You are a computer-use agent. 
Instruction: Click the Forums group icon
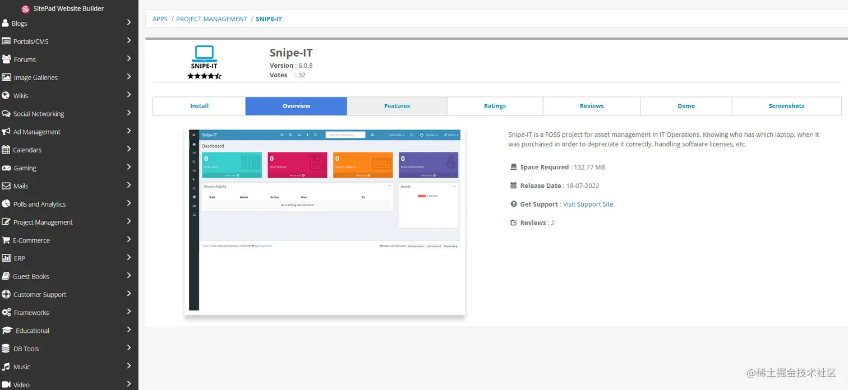[x=7, y=59]
